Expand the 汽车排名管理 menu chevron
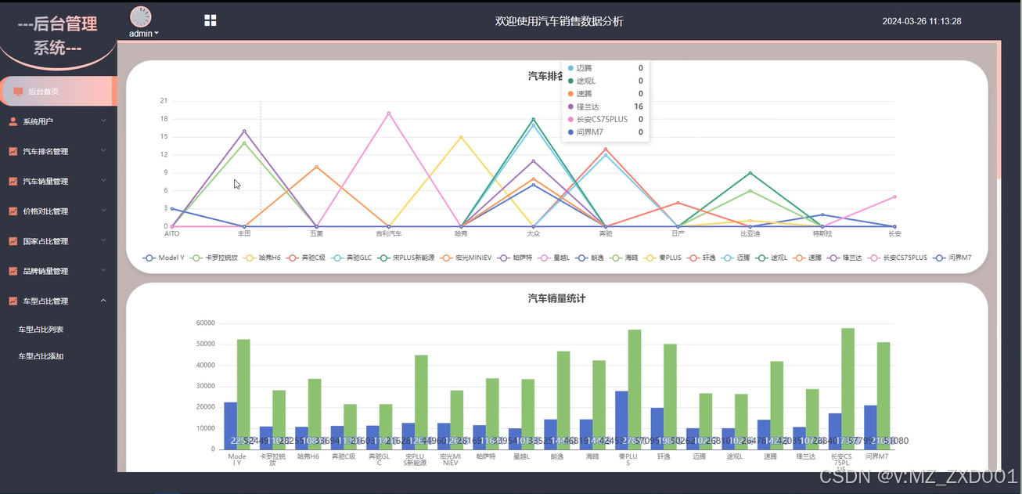1022x494 pixels. click(x=103, y=151)
